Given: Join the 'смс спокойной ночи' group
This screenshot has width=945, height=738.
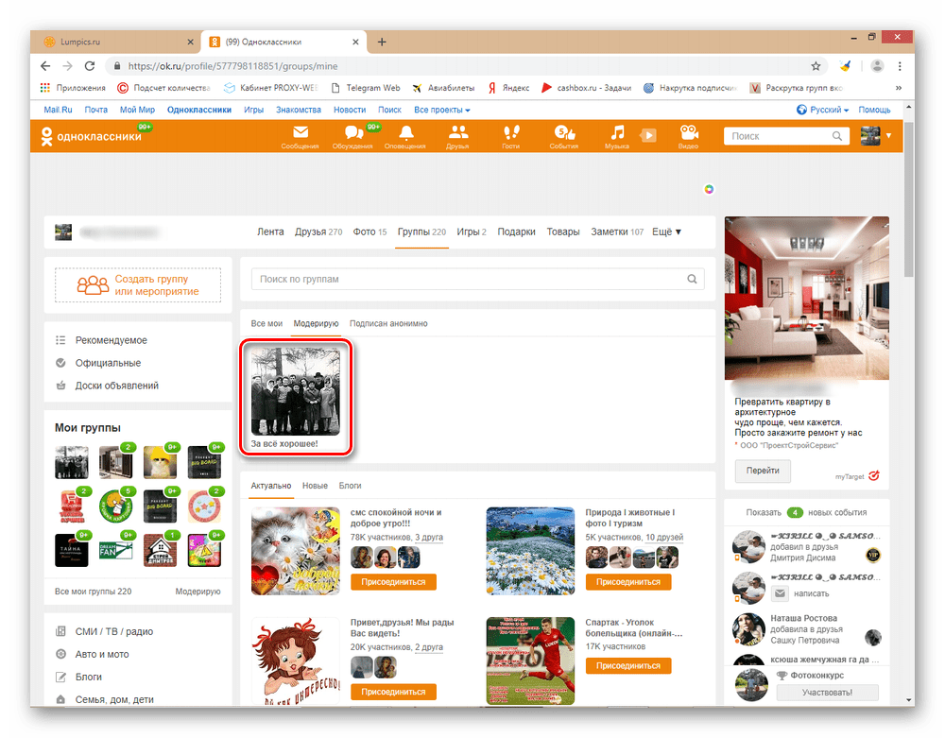Looking at the screenshot, I should coord(392,582).
